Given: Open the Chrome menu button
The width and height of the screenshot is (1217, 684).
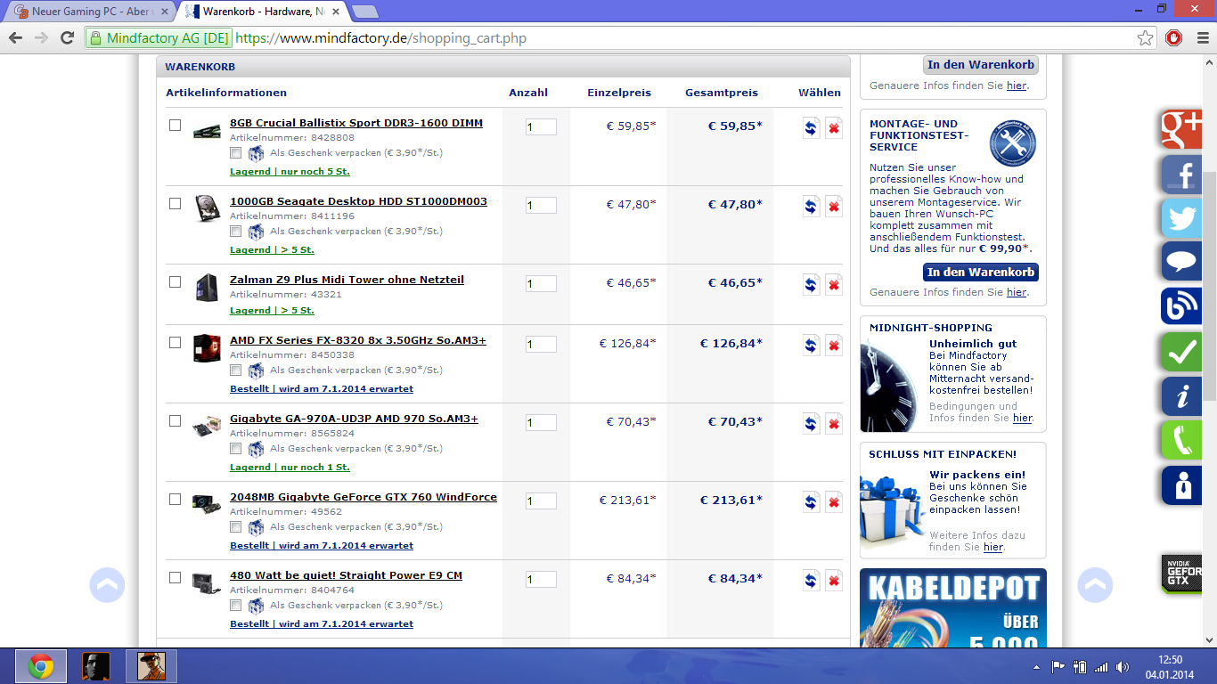Looking at the screenshot, I should pyautogui.click(x=1201, y=37).
